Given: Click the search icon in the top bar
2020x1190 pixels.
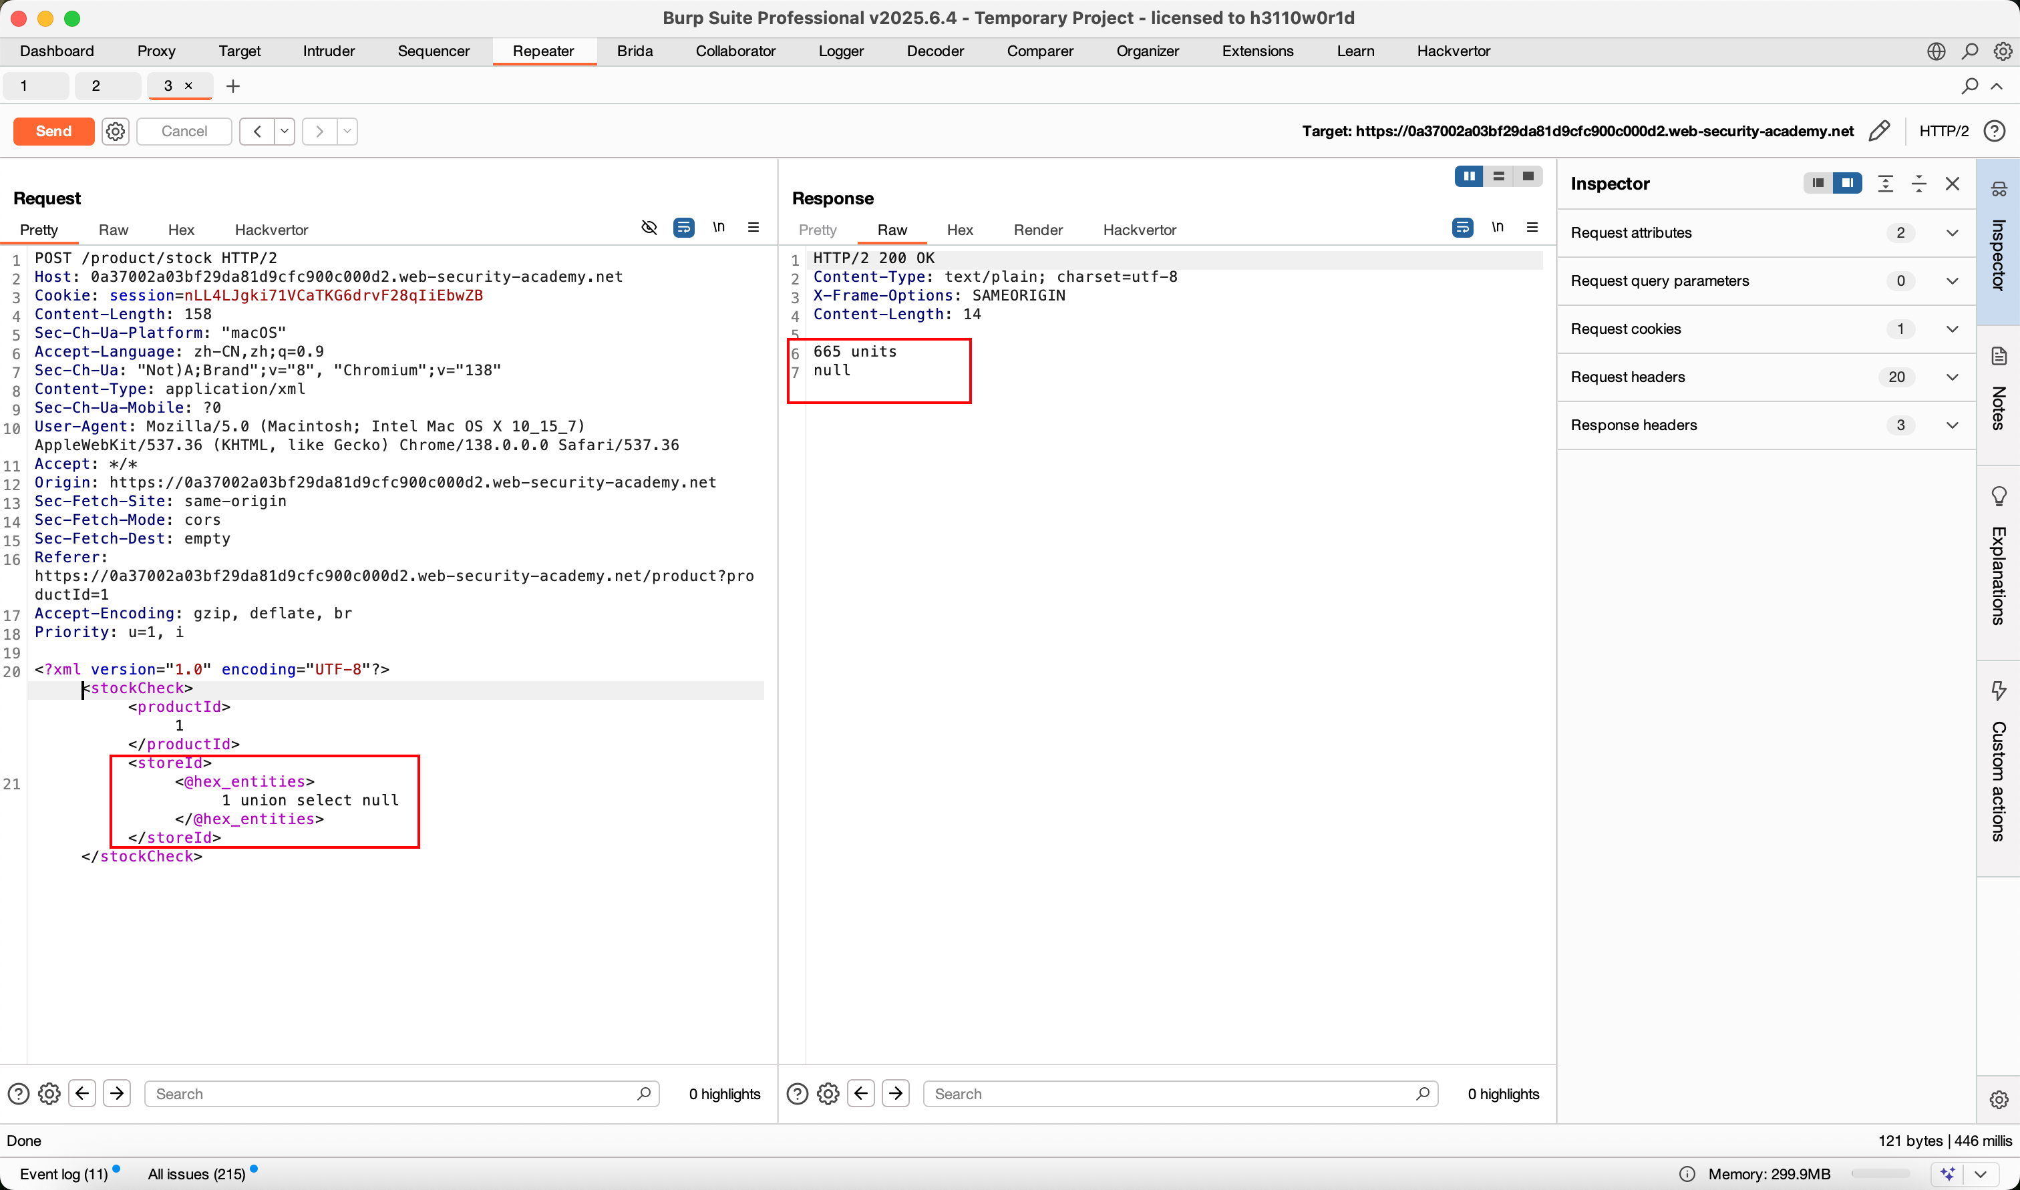Looking at the screenshot, I should click(x=1969, y=51).
